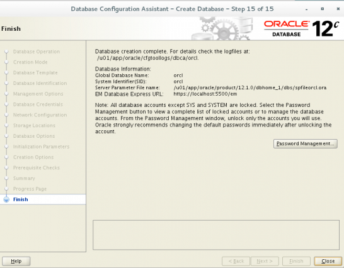344x268 pixels.
Task: Click the logfiles path /u01/app/oracle/cfgtoollogs/dbca/orcl
Action: coord(148,58)
